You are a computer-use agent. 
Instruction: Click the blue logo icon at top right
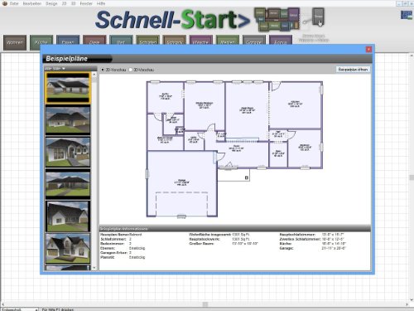[407, 15]
